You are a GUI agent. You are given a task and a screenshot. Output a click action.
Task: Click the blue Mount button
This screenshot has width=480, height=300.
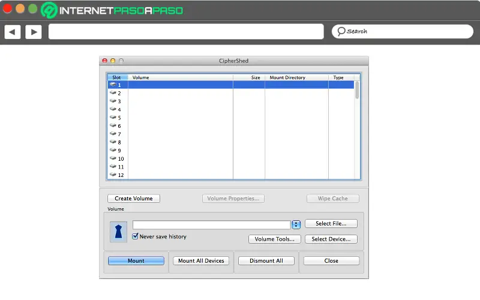pos(136,261)
